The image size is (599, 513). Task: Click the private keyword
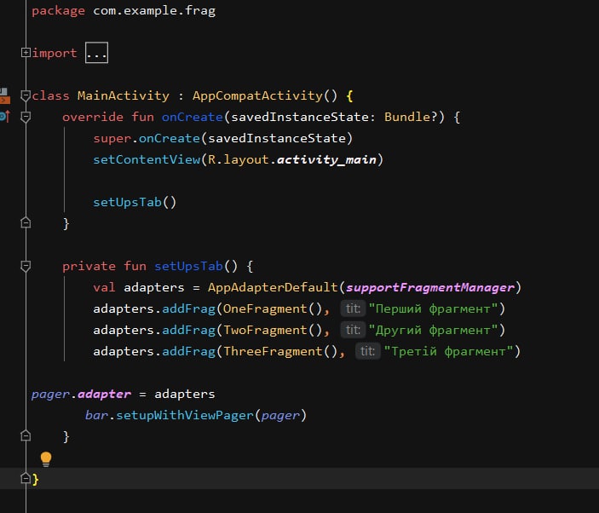click(89, 266)
